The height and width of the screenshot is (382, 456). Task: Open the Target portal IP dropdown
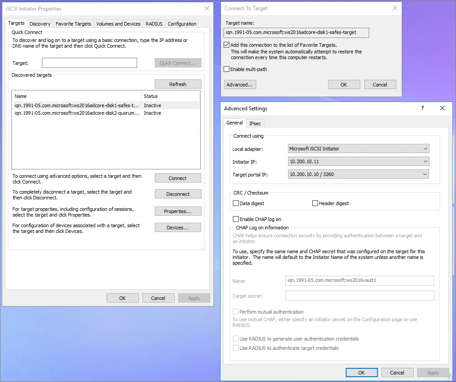(358, 174)
